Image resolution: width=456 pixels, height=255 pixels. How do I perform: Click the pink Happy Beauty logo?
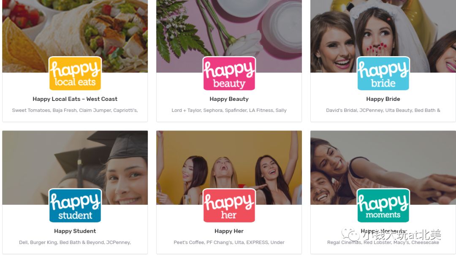tap(229, 73)
